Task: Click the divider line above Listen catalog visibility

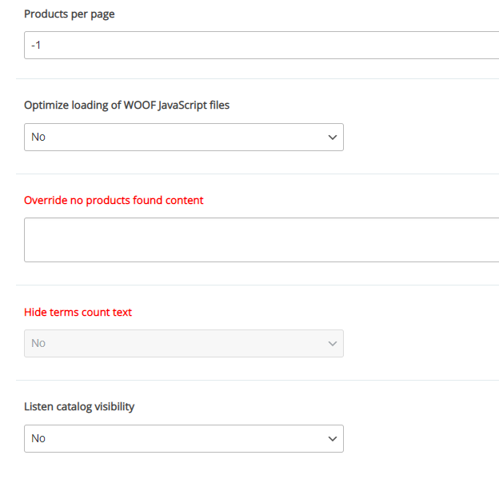Action: (x=257, y=380)
